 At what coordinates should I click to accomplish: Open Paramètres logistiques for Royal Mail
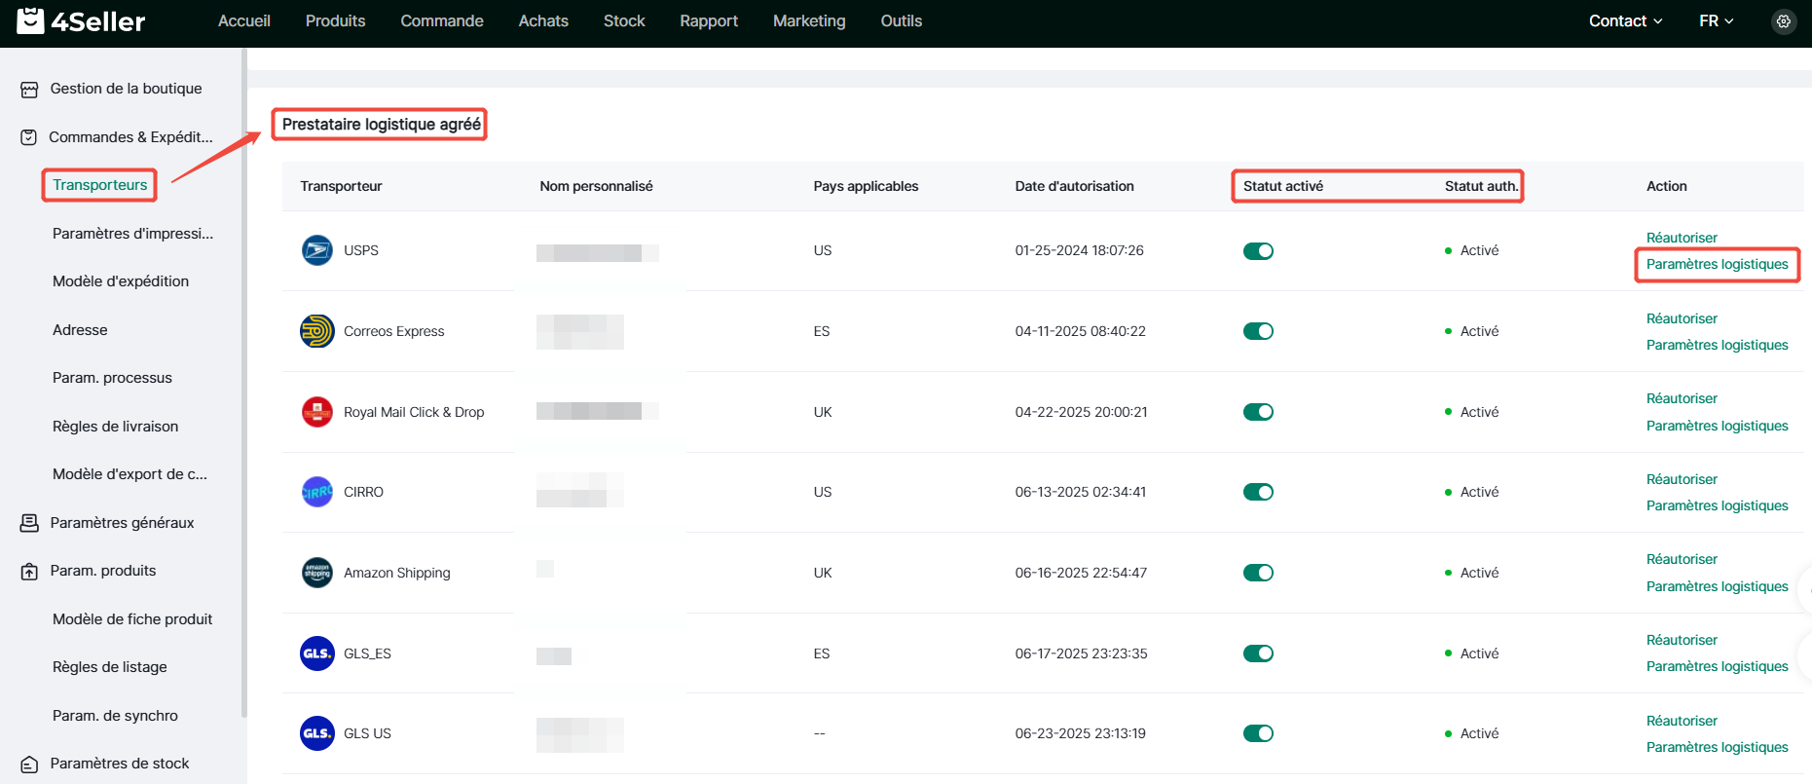click(1717, 426)
